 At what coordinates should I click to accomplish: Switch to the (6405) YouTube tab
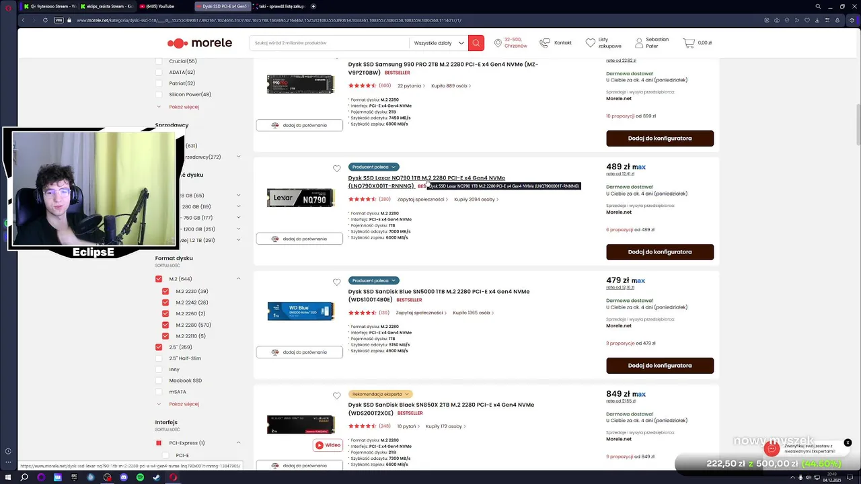pyautogui.click(x=164, y=6)
